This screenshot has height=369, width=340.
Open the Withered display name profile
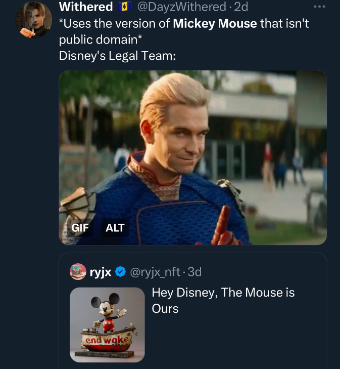[x=86, y=7]
